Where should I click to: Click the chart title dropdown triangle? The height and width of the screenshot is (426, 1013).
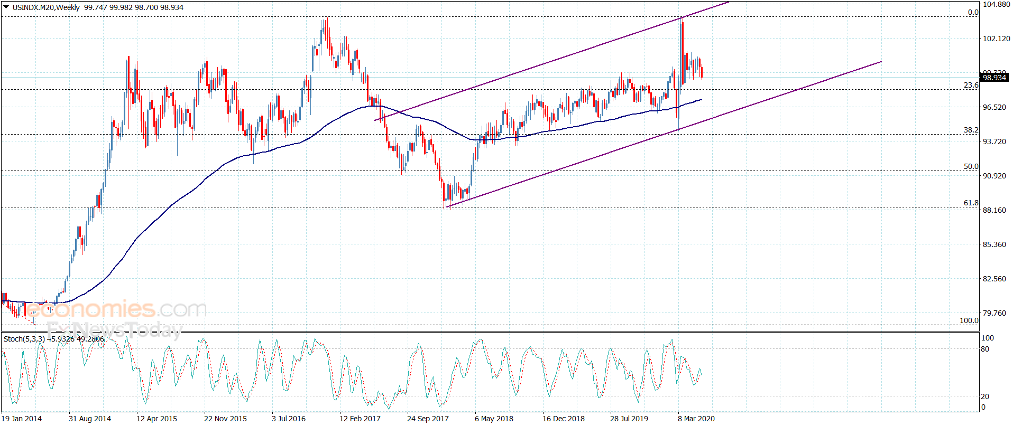coord(6,7)
